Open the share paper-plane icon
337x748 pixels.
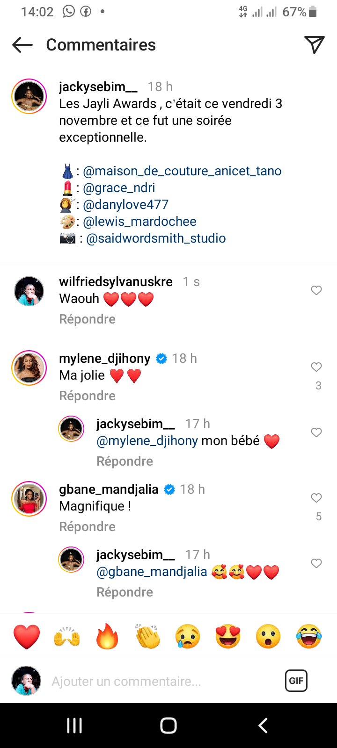[x=314, y=45]
